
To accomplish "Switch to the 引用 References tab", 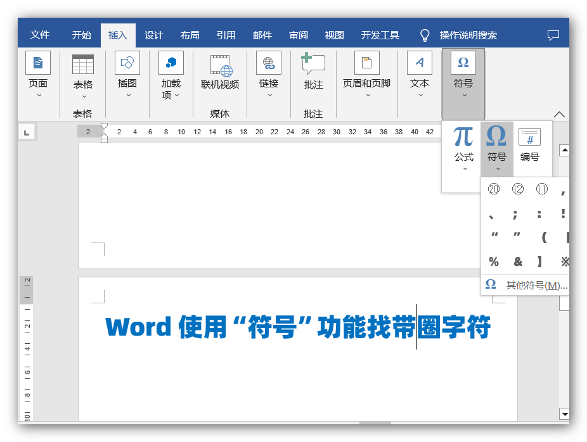I will coord(226,35).
